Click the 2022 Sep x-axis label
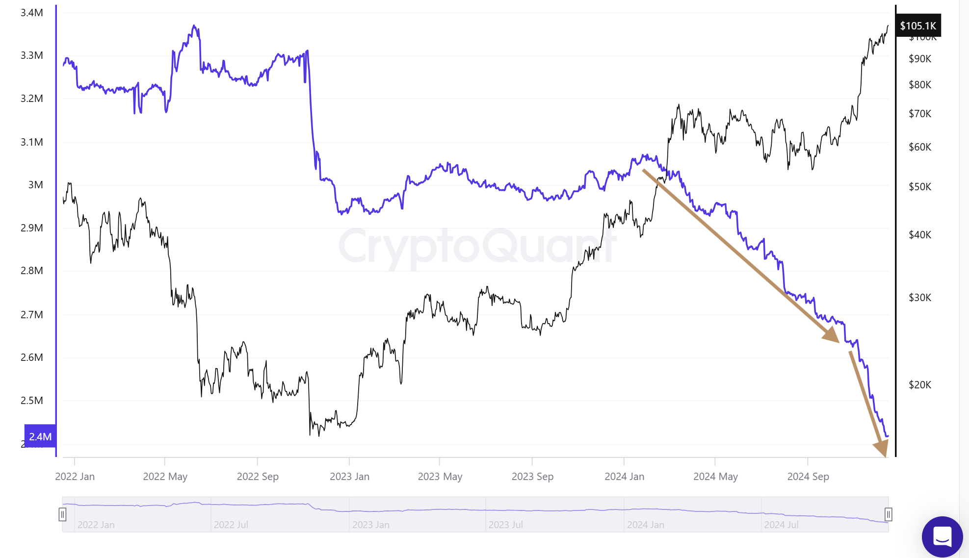The height and width of the screenshot is (558, 969). tap(258, 477)
